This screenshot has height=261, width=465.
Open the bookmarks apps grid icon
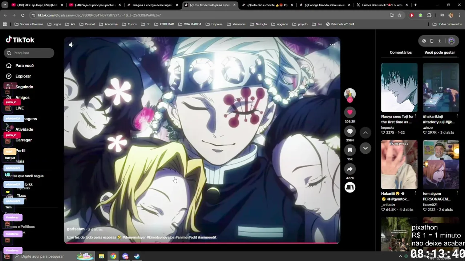click(x=5, y=24)
